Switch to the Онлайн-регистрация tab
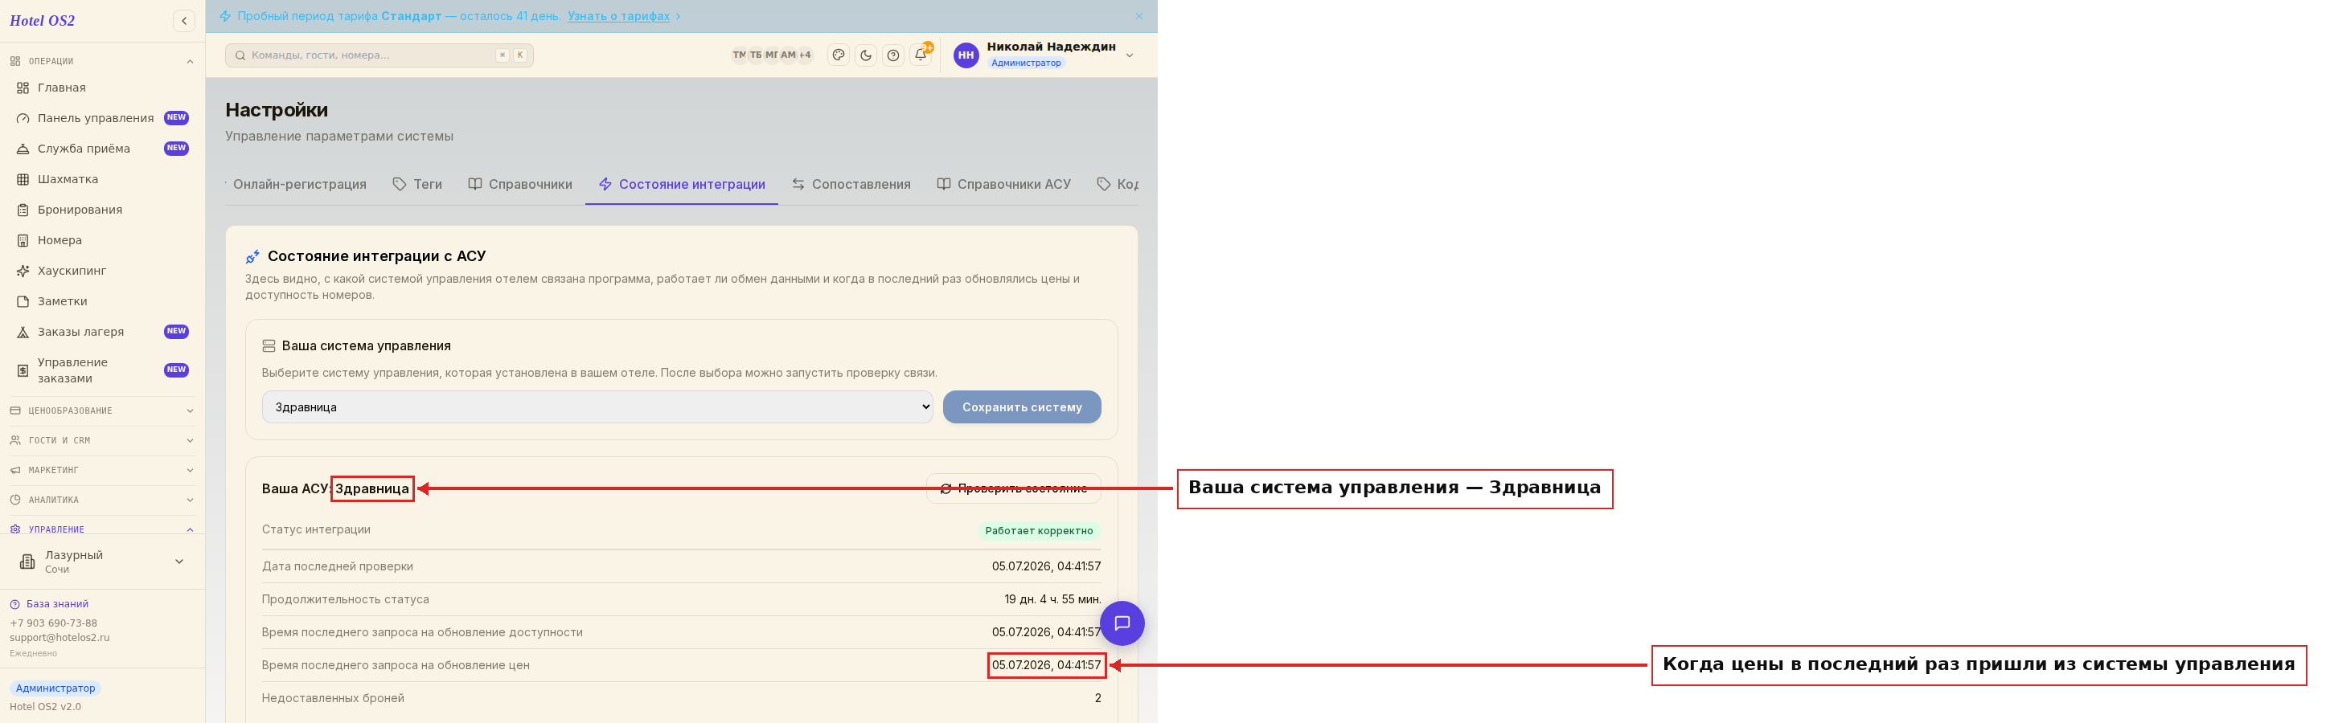The height and width of the screenshot is (723, 2326). (x=300, y=184)
